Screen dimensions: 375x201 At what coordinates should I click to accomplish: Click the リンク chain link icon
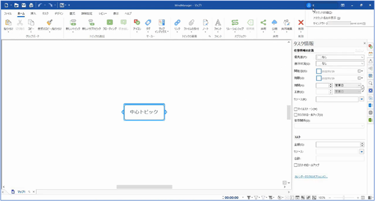tap(177, 23)
